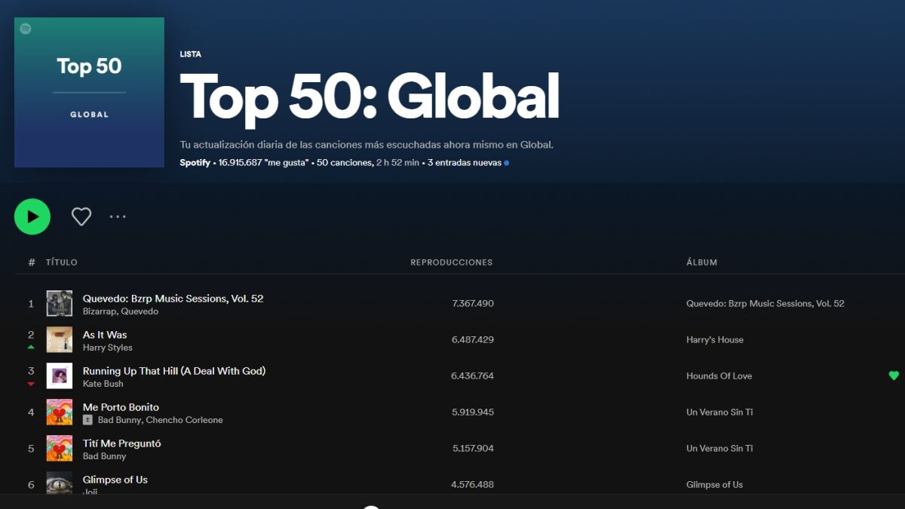
Task: Click the Chencho Corleone artist link
Action: click(185, 420)
